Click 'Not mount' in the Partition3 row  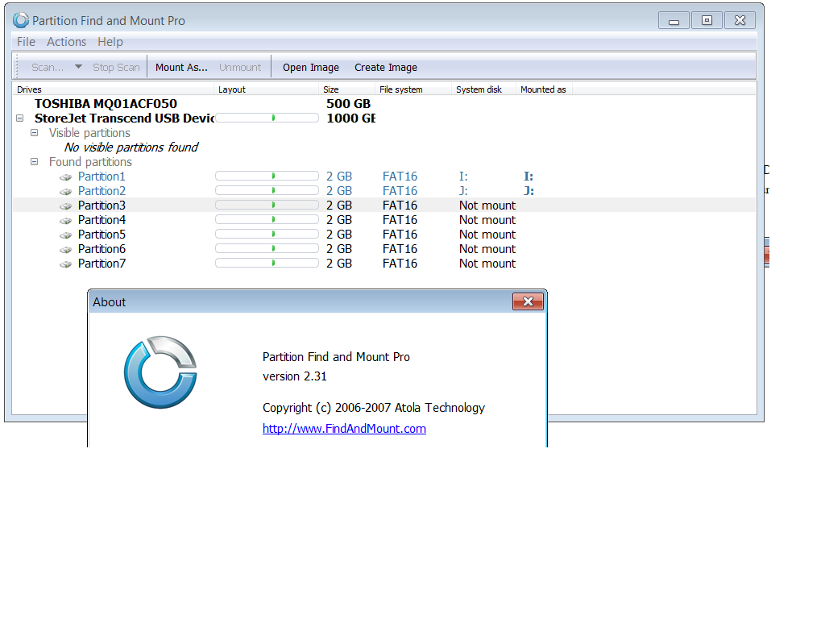click(487, 206)
